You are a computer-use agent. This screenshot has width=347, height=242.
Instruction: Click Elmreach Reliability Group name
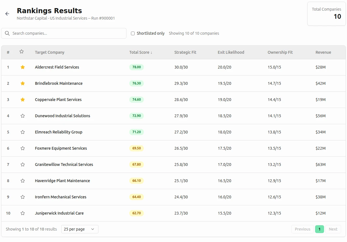coord(58,132)
